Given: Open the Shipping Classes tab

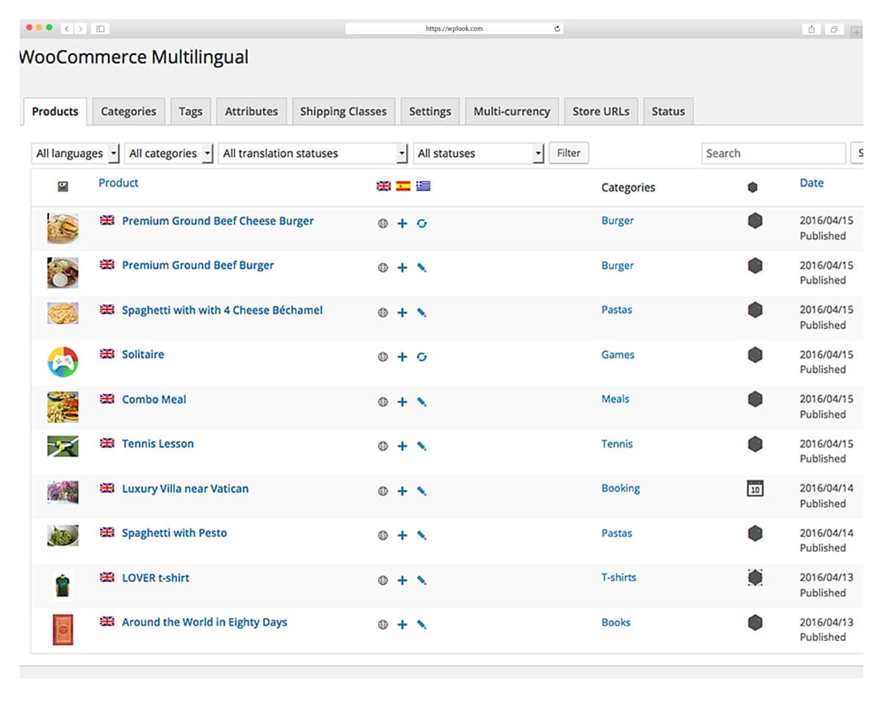Looking at the screenshot, I should click(x=343, y=111).
